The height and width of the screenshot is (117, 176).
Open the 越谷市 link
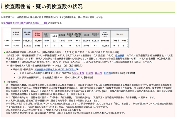99,73
